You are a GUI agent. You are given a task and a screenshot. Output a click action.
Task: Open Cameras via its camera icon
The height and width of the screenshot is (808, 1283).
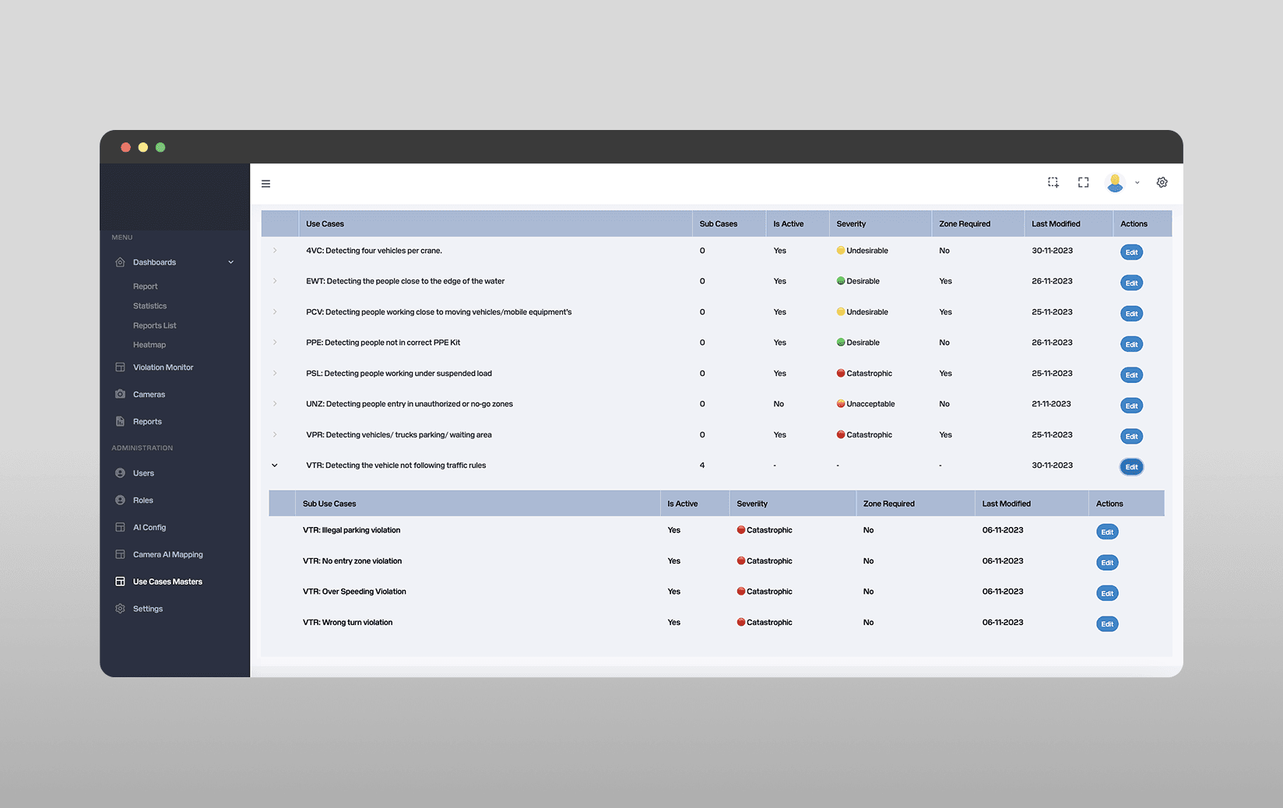coord(120,394)
